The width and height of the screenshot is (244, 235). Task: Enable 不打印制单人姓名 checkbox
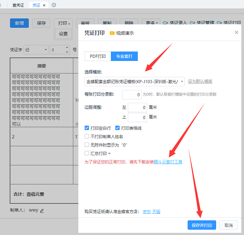click(x=87, y=136)
